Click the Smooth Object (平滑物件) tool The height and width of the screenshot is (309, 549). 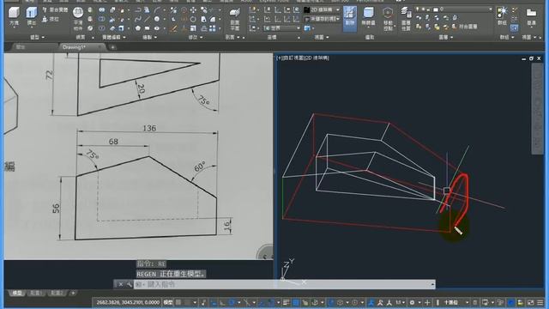click(78, 18)
